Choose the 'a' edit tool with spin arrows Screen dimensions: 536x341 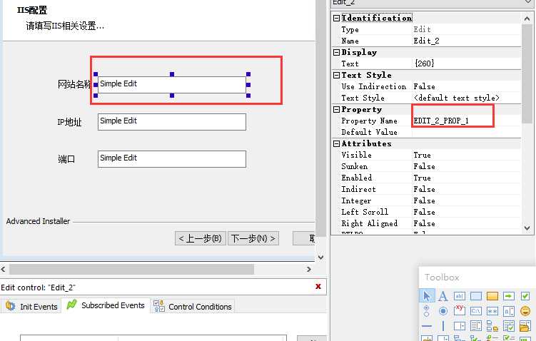pyautogui.click(x=509, y=311)
